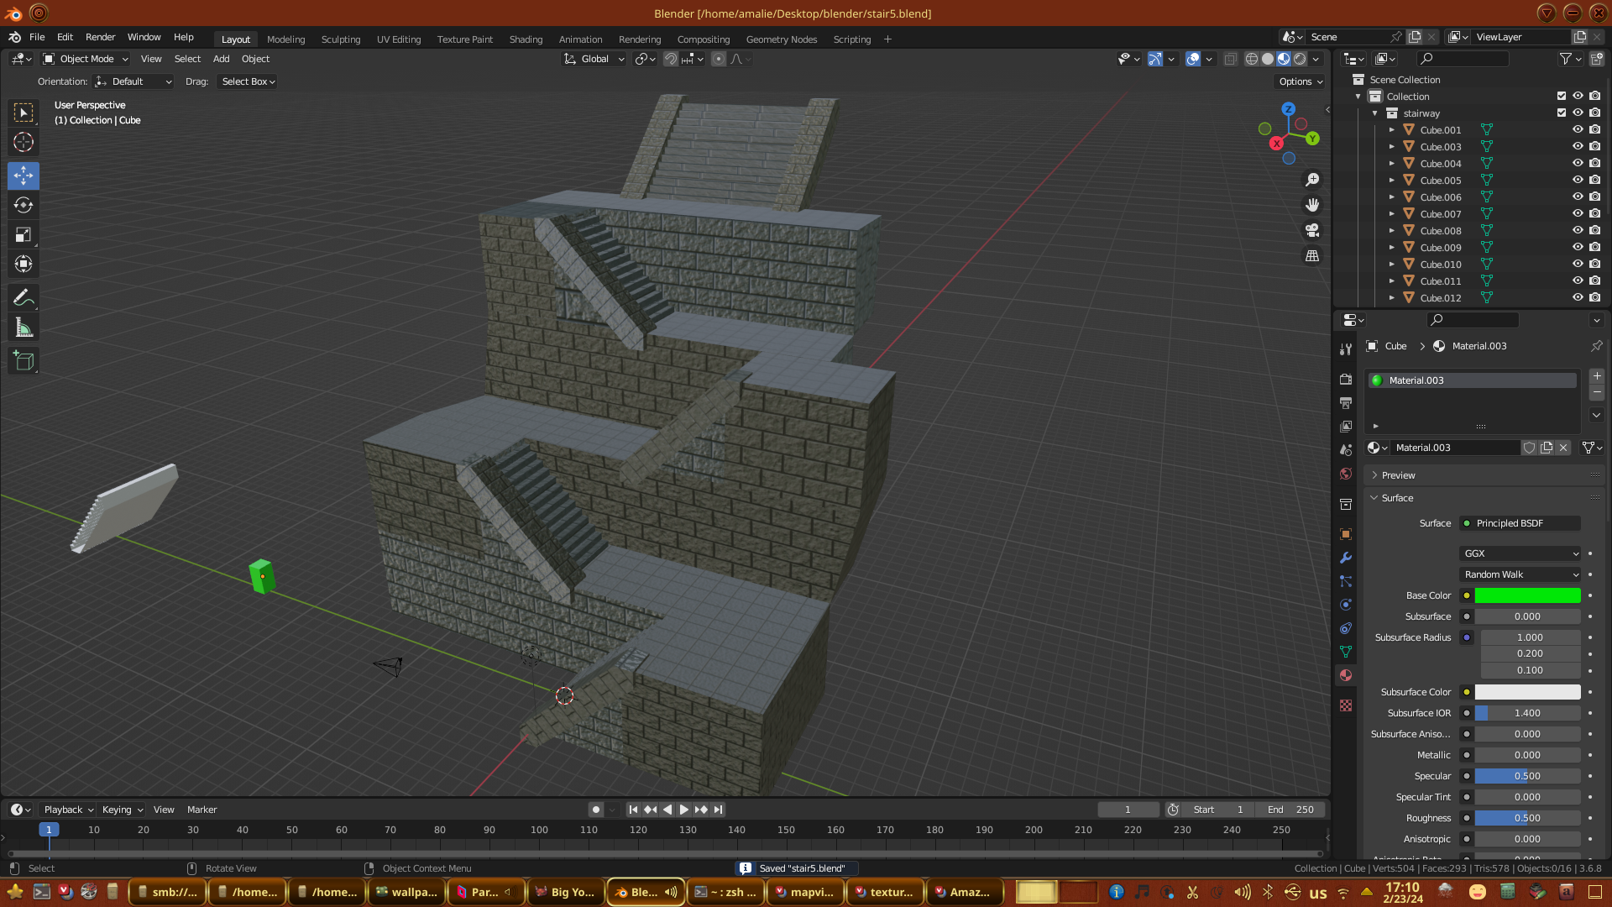1612x907 pixels.
Task: Select the Scale tool
Action: pos(24,235)
